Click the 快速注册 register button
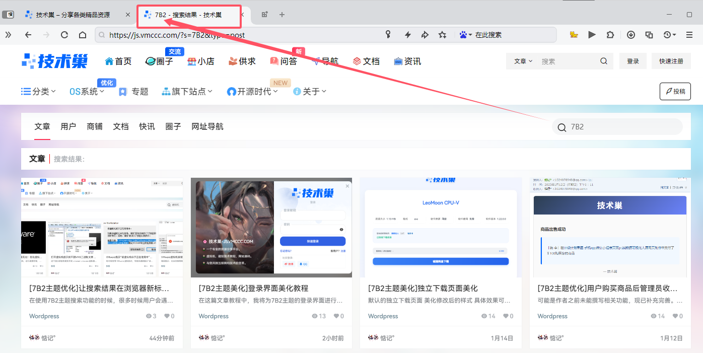 [671, 61]
